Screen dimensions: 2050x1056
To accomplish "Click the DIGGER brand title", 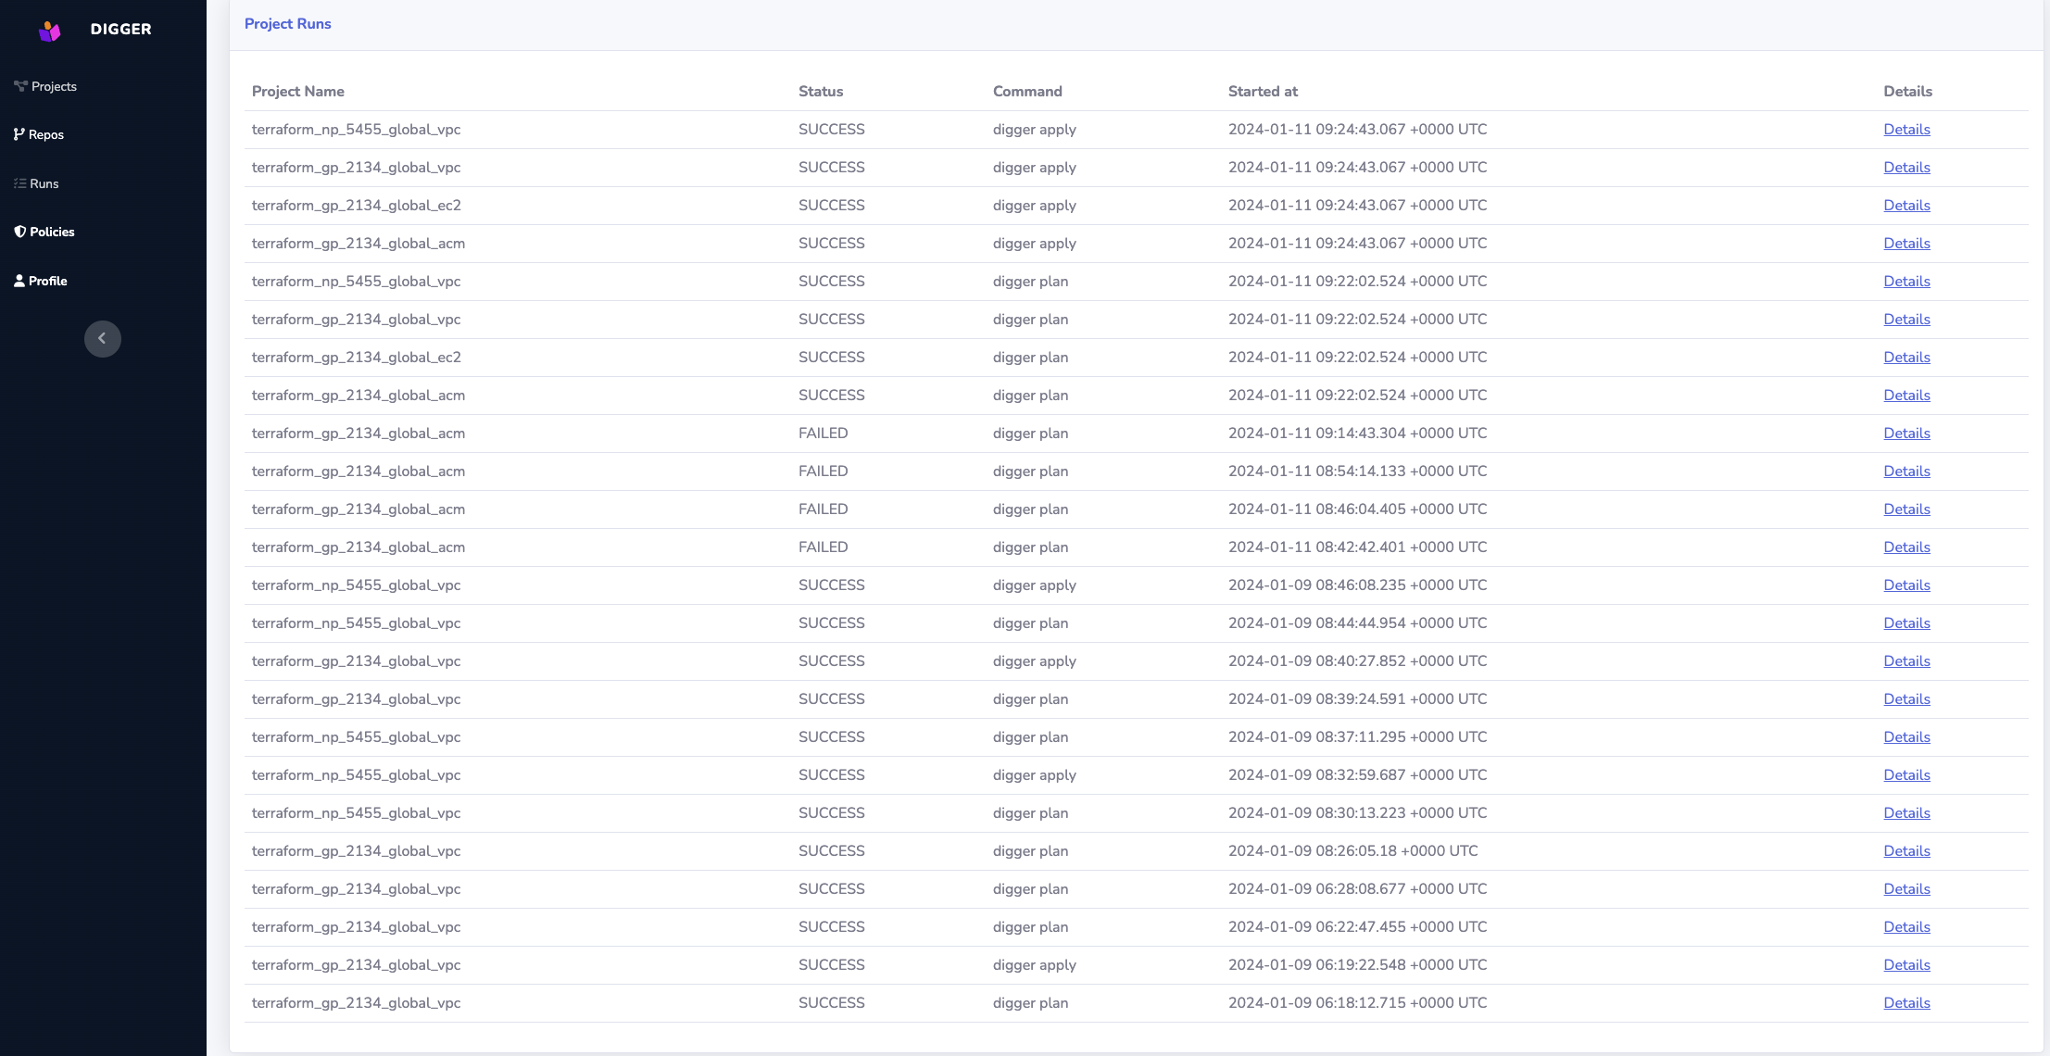I will (120, 30).
